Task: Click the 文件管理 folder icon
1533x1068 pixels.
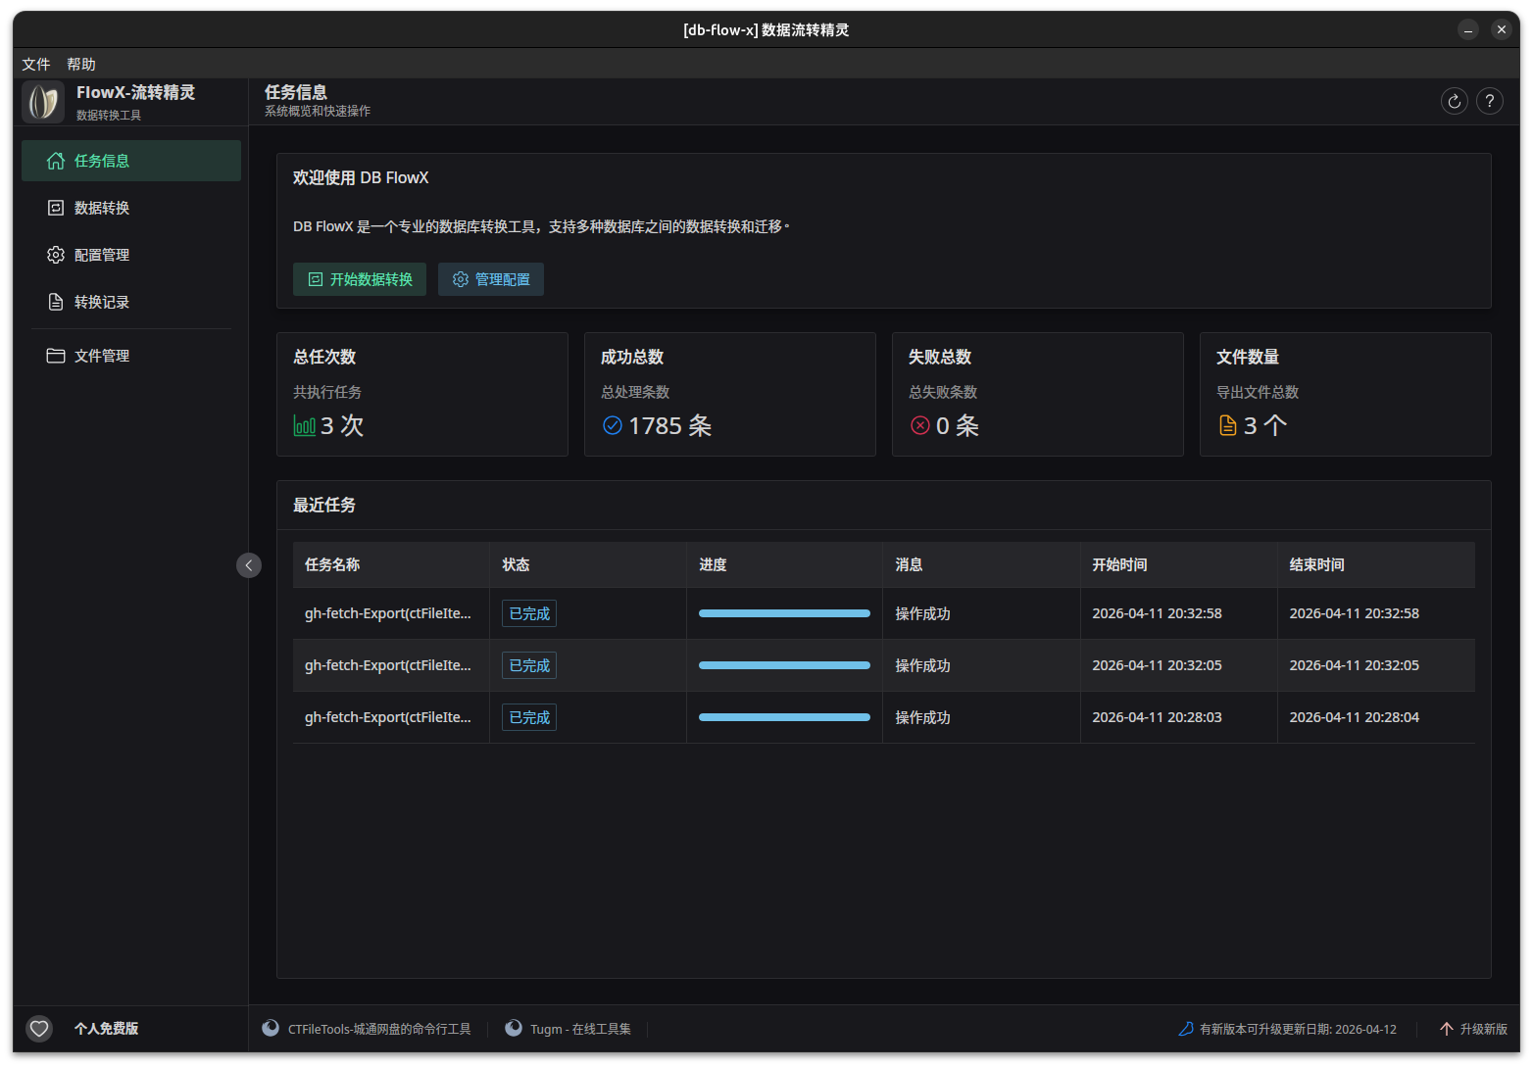Action: (56, 356)
